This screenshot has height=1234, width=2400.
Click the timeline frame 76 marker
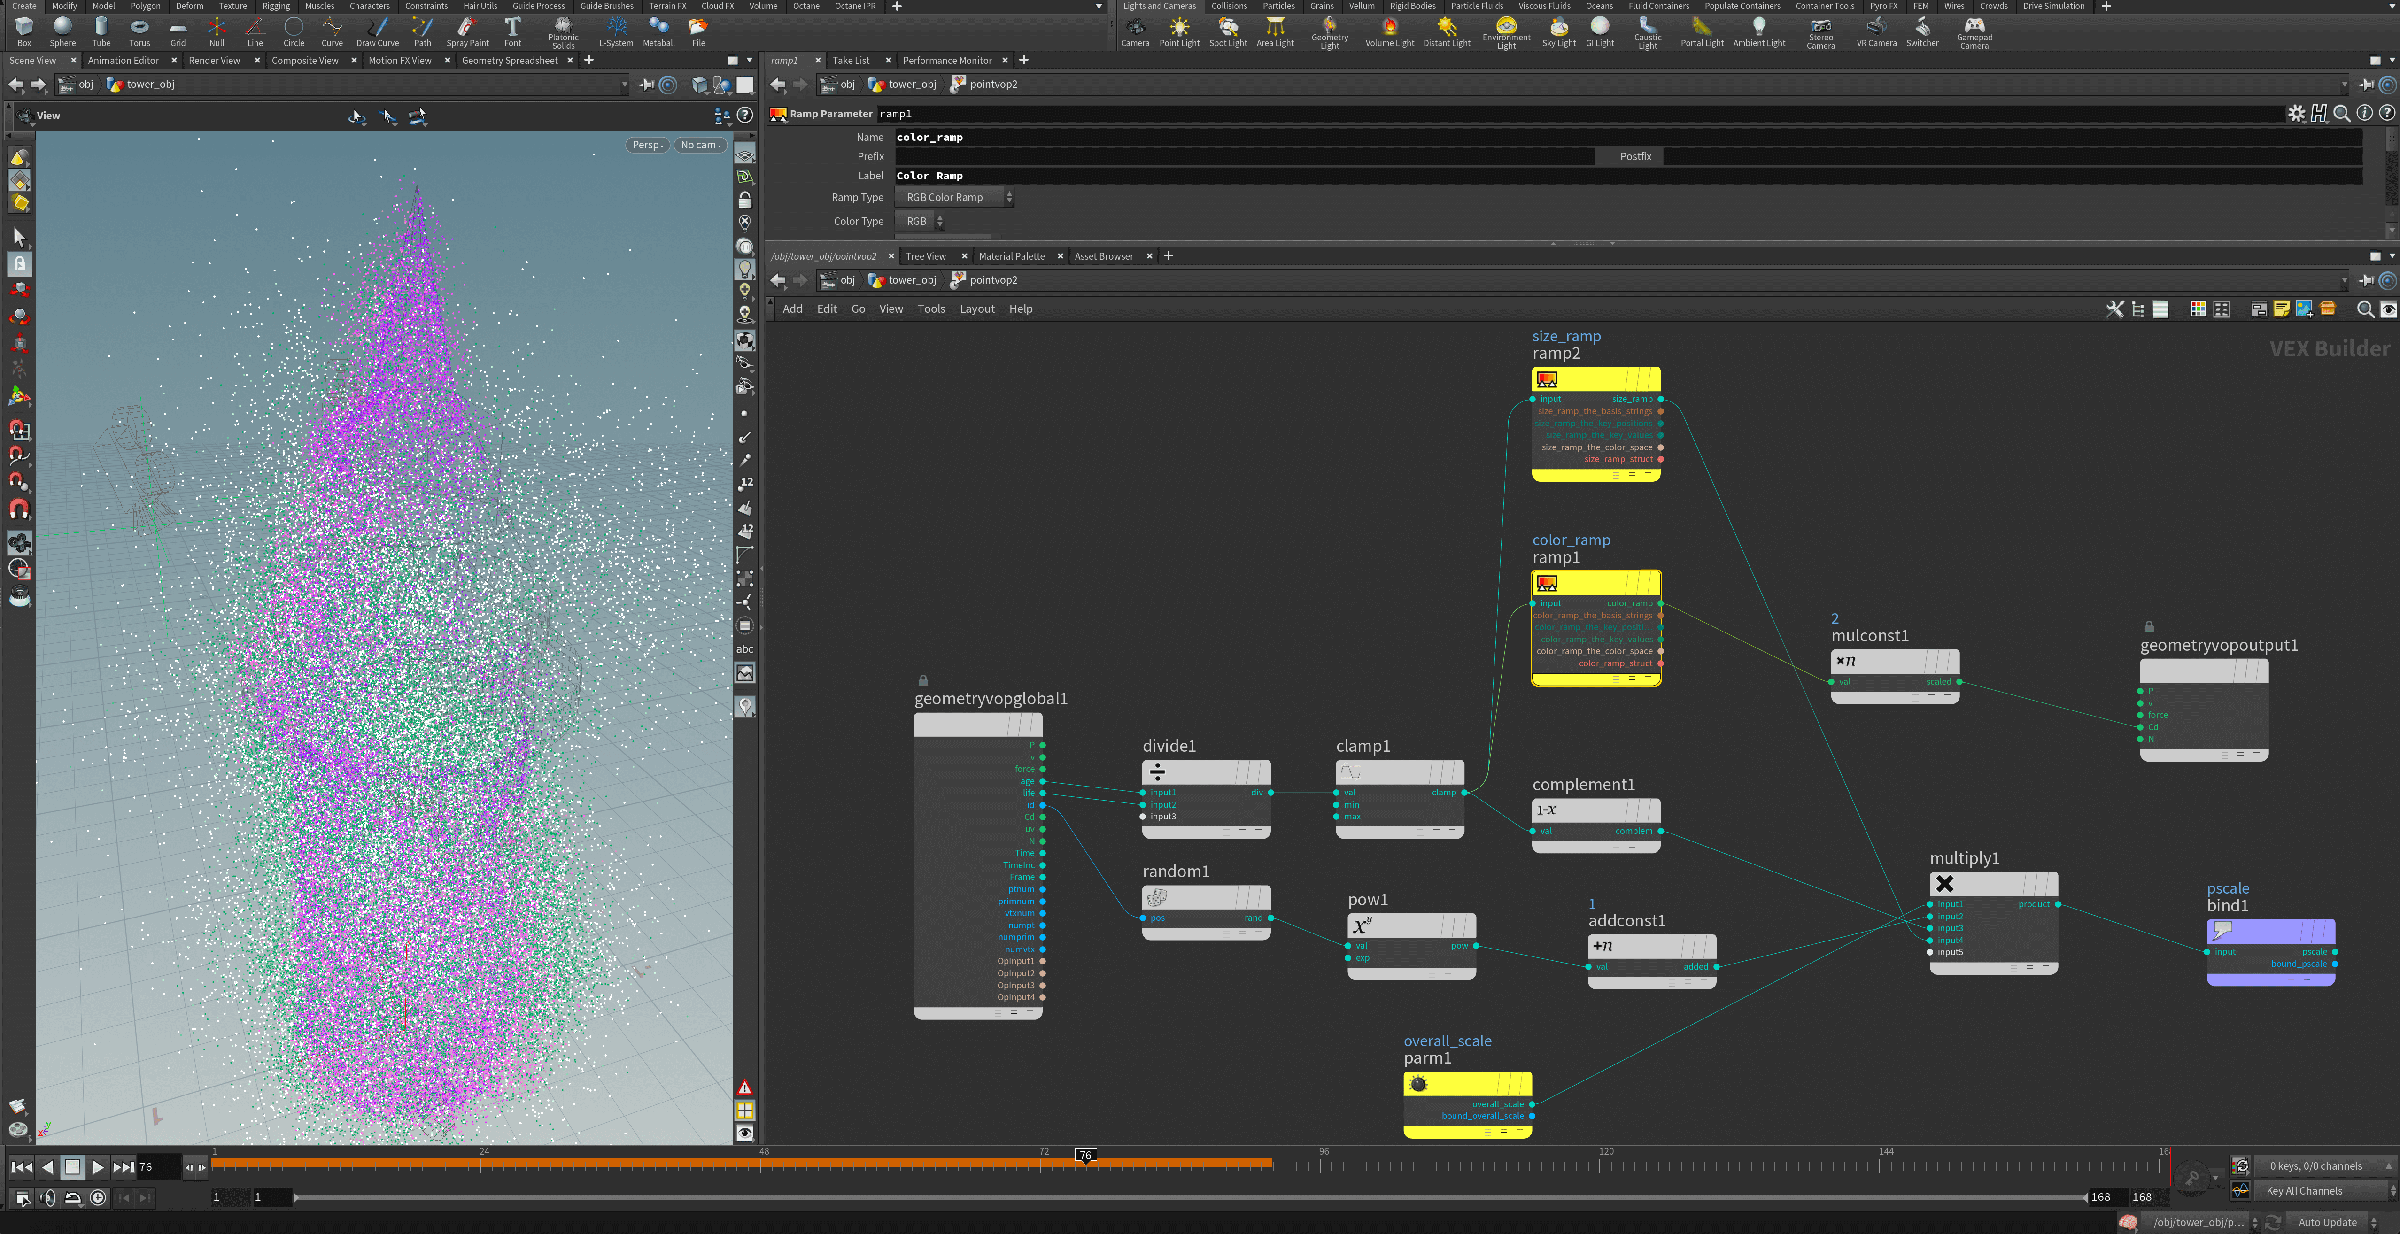coord(1084,1156)
